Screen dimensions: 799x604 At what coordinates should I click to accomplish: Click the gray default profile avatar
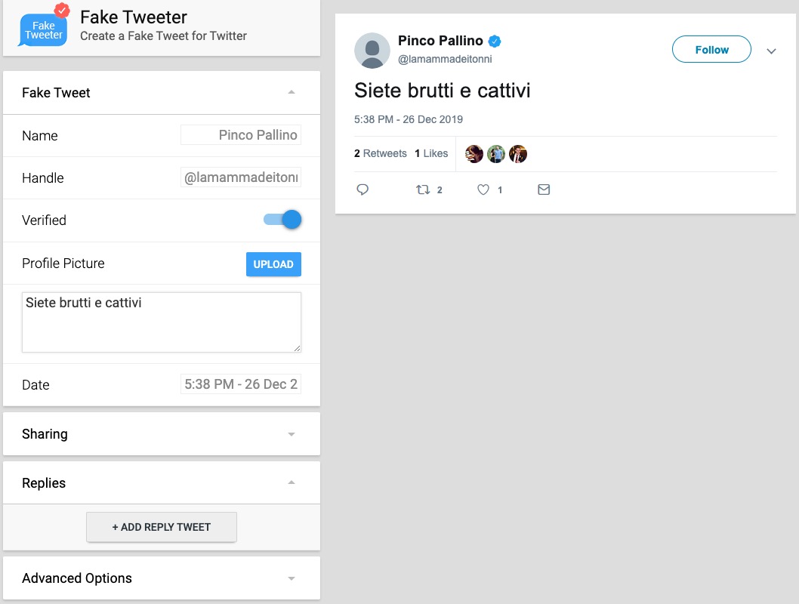point(372,51)
